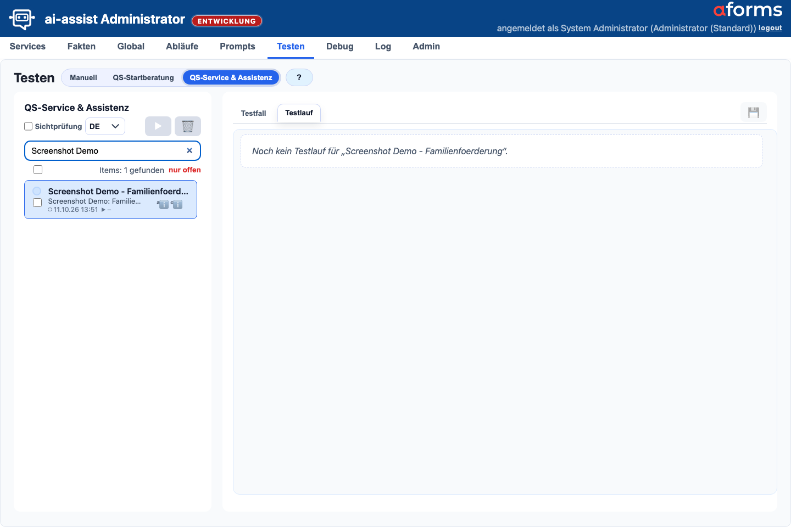Click the 'Items: 1 gefunden' count text
Image resolution: width=791 pixels, height=527 pixels.
point(132,170)
